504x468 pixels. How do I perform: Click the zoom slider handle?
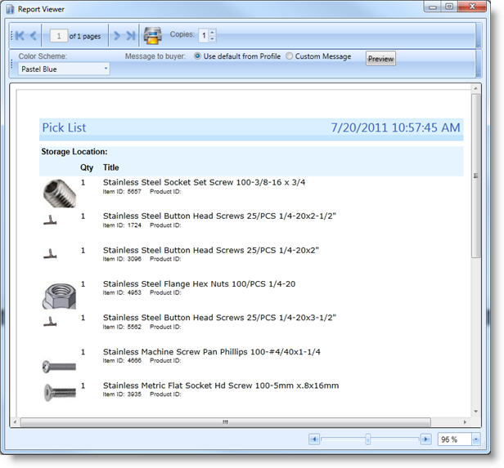(368, 439)
